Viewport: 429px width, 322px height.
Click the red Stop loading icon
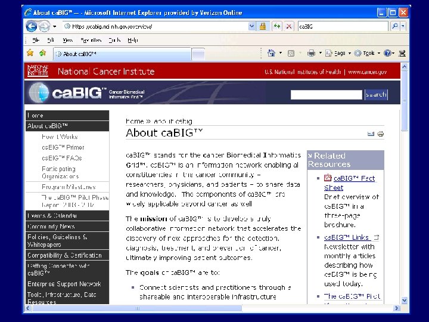(288, 27)
